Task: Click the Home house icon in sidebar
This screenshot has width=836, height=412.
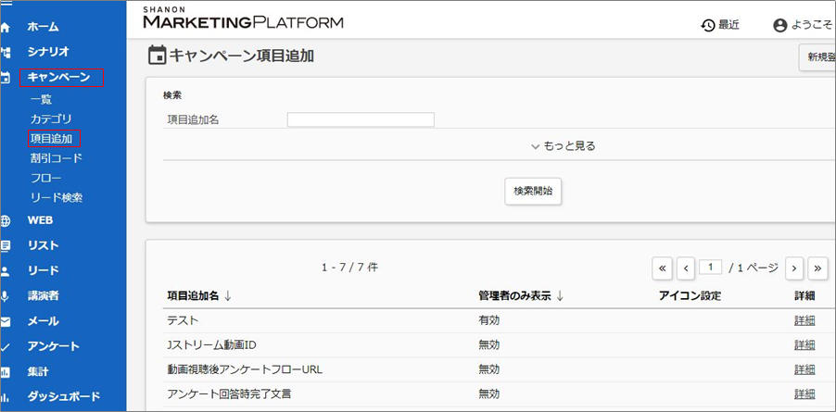Action: click(x=6, y=28)
